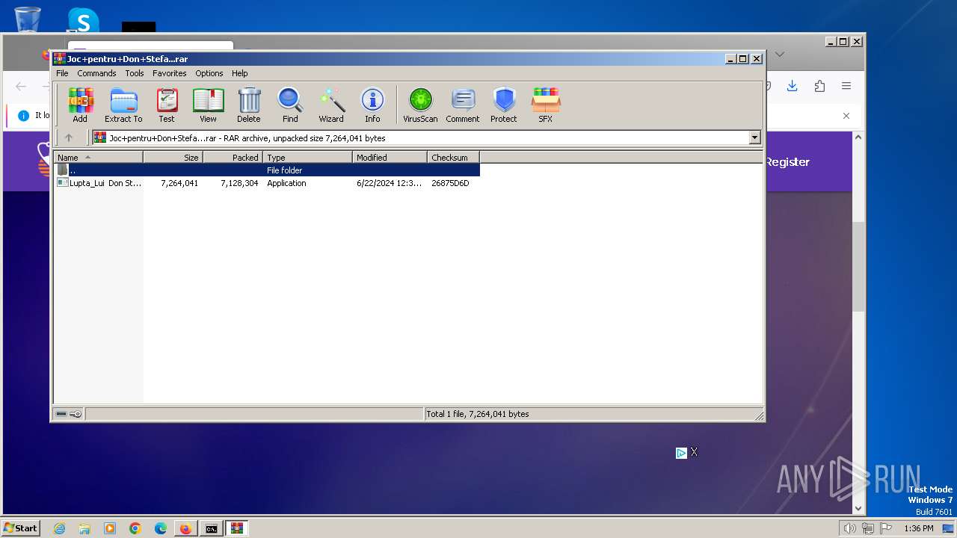The image size is (957, 538).
Task: Open the Tools menu
Action: 135,73
